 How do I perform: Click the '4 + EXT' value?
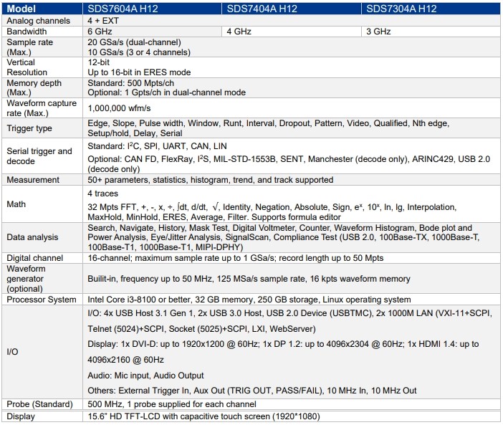point(105,22)
